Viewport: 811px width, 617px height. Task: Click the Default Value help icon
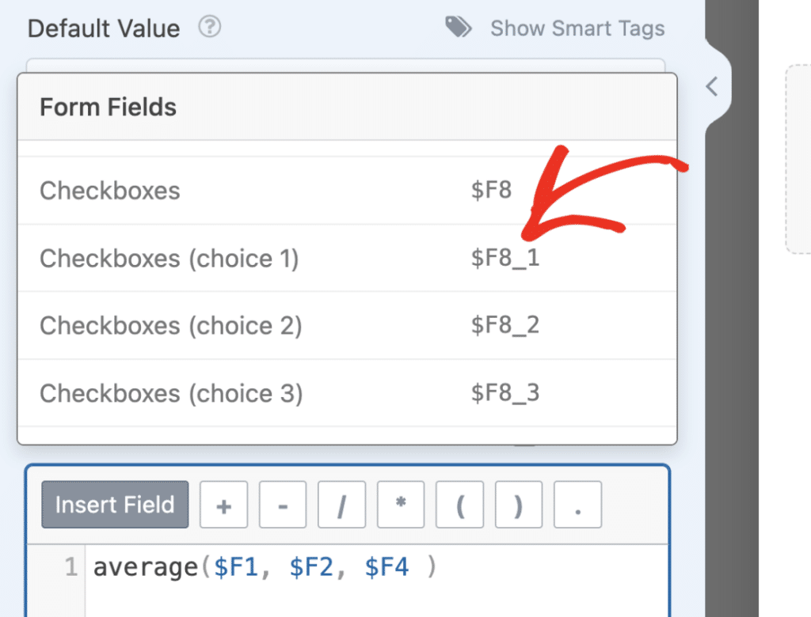[x=210, y=28]
